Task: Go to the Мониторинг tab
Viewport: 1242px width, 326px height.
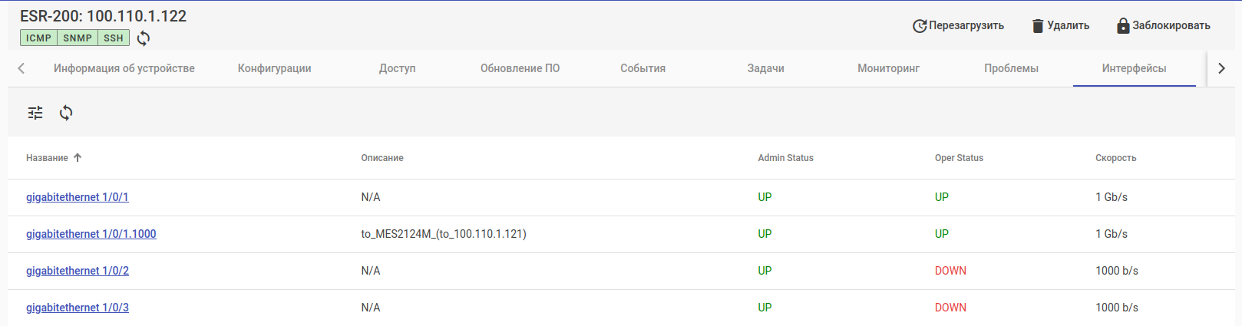Action: (x=888, y=68)
